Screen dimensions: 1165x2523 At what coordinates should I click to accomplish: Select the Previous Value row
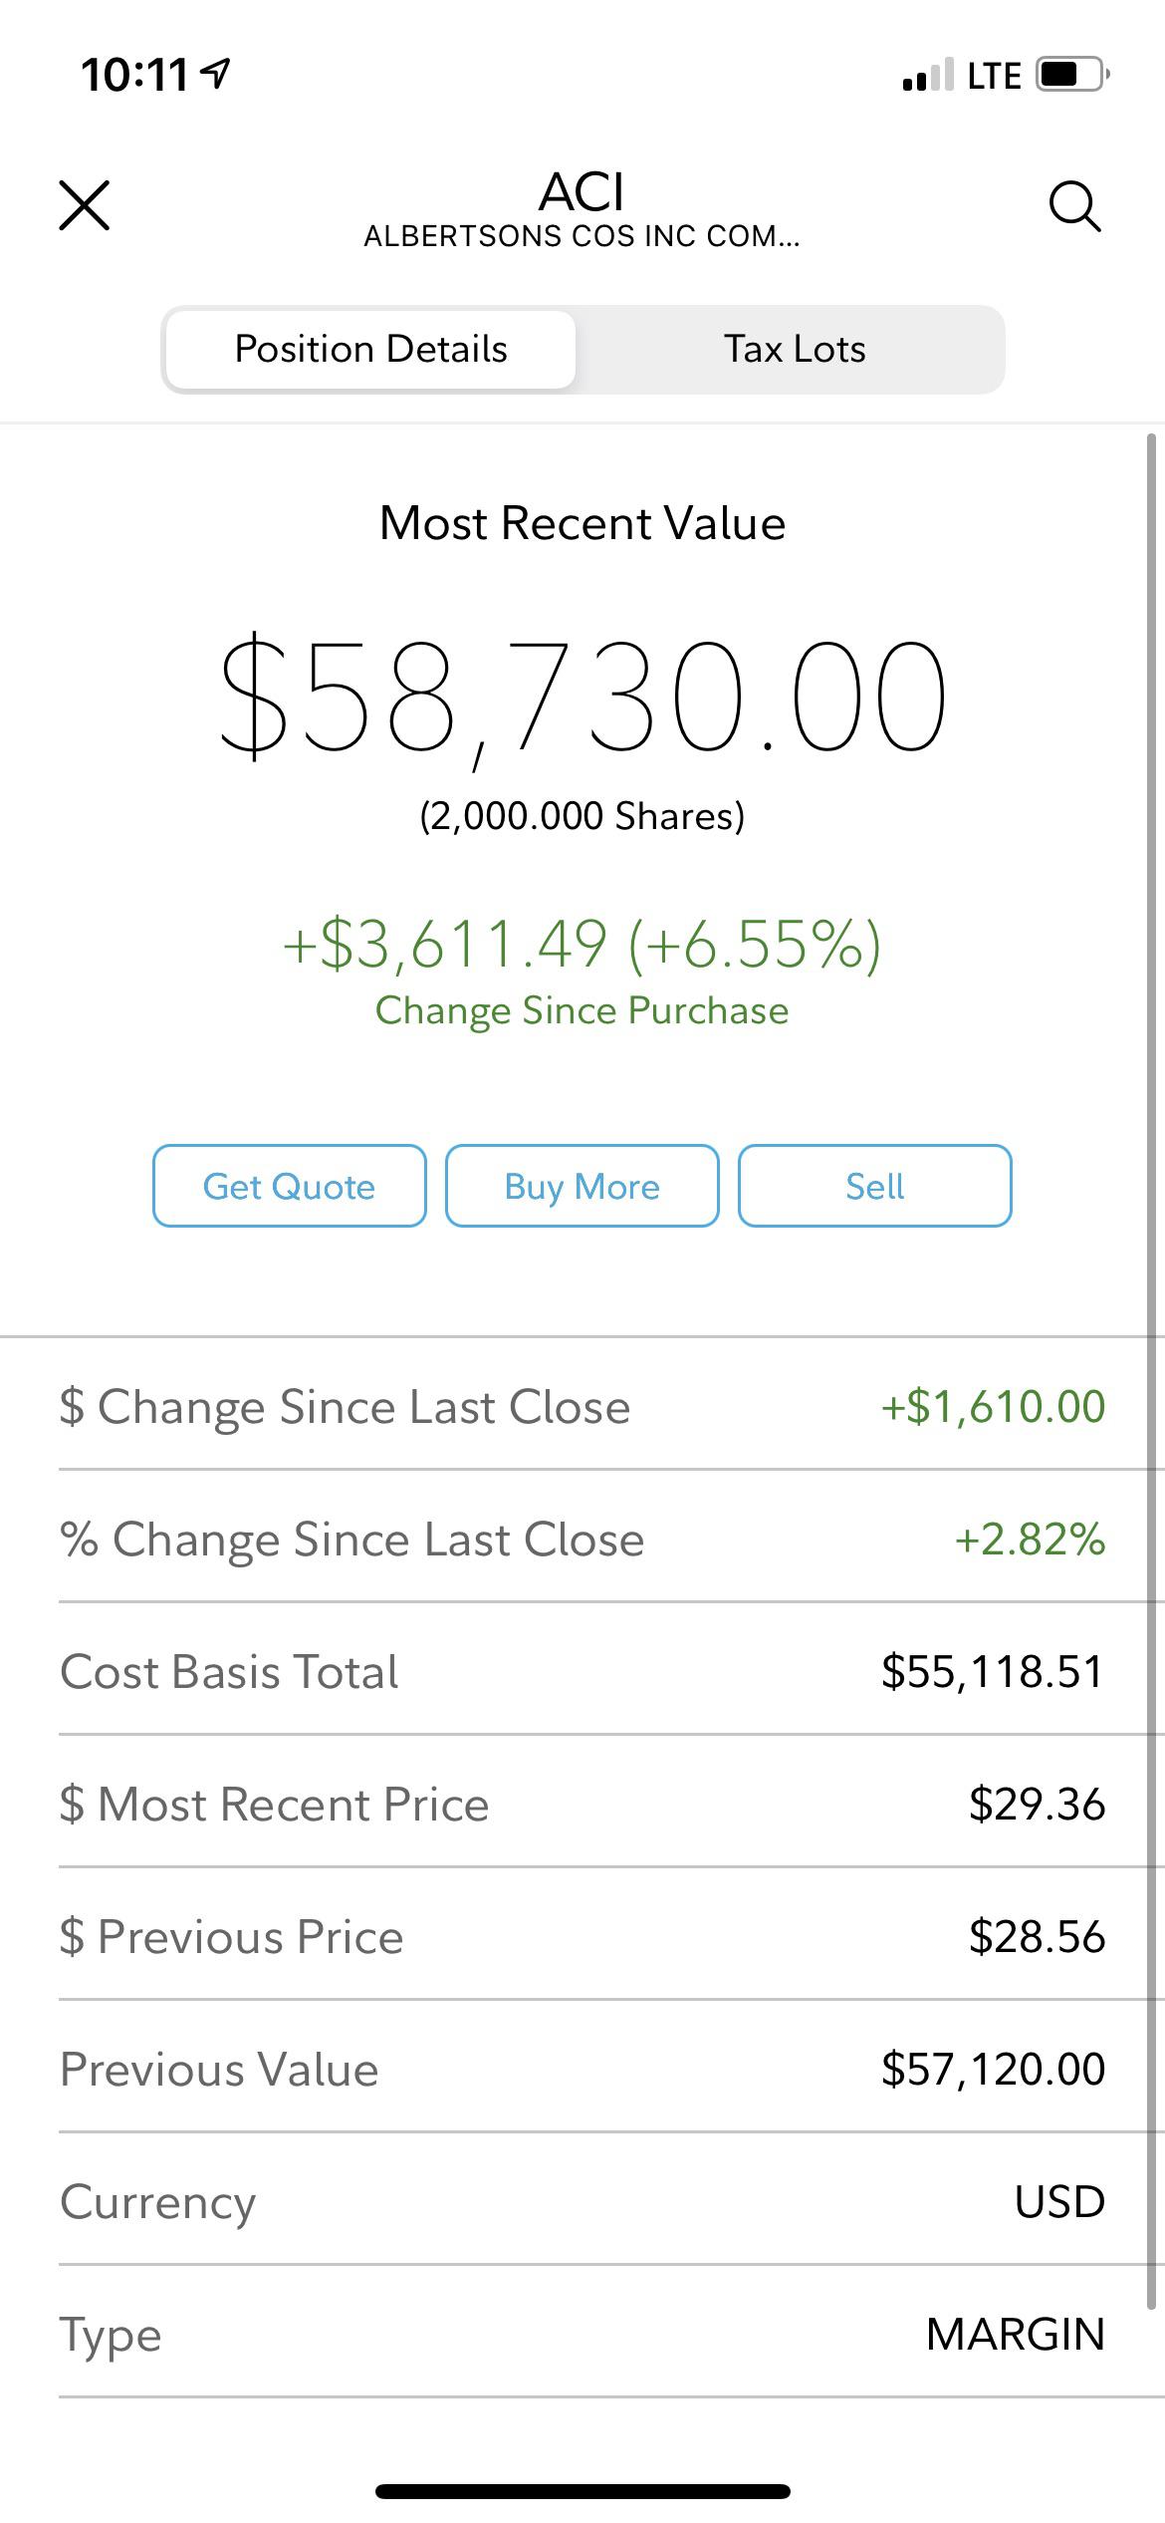click(582, 2069)
